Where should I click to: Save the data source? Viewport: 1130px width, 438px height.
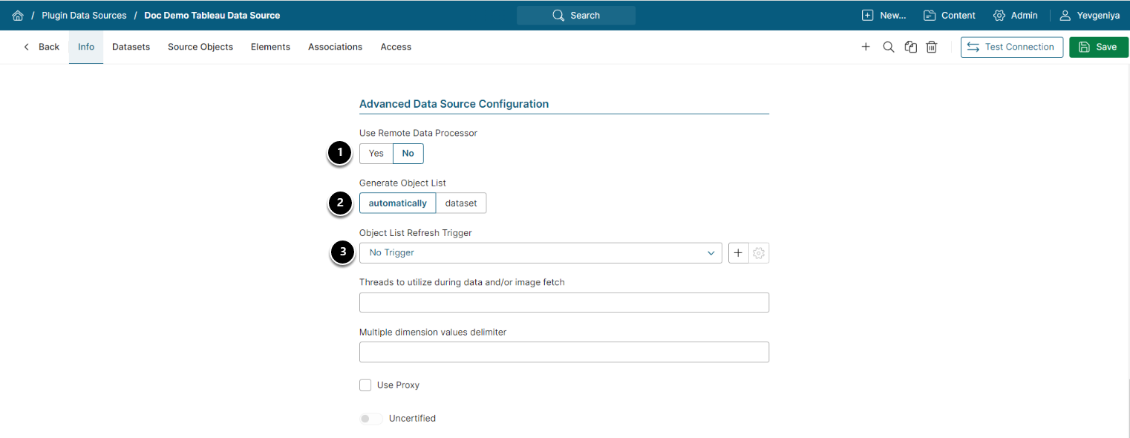1098,47
